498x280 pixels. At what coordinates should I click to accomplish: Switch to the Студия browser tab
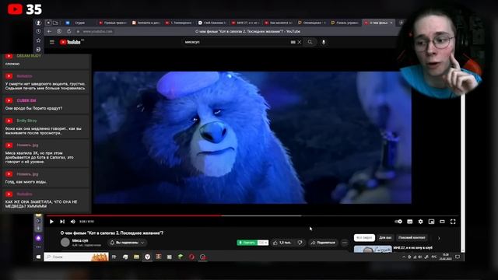[x=80, y=23]
